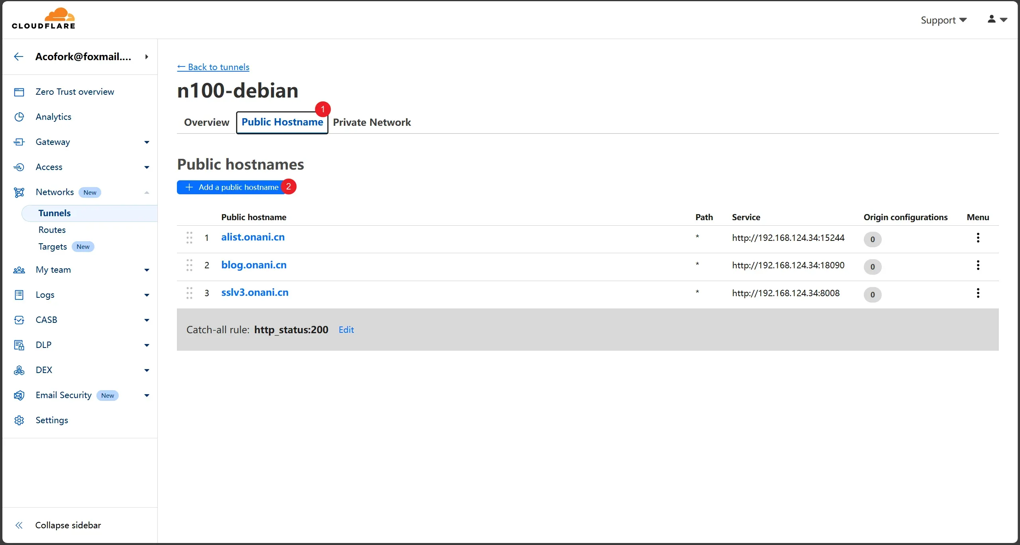Screen dimensions: 1020x545
Task: Open the Support dropdown menu
Action: coord(943,20)
